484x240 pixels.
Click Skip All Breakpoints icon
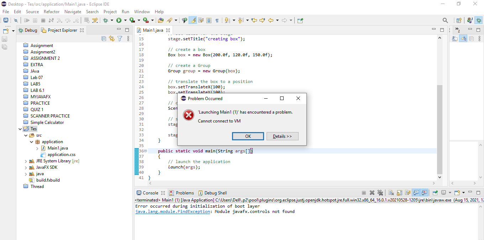(16, 21)
